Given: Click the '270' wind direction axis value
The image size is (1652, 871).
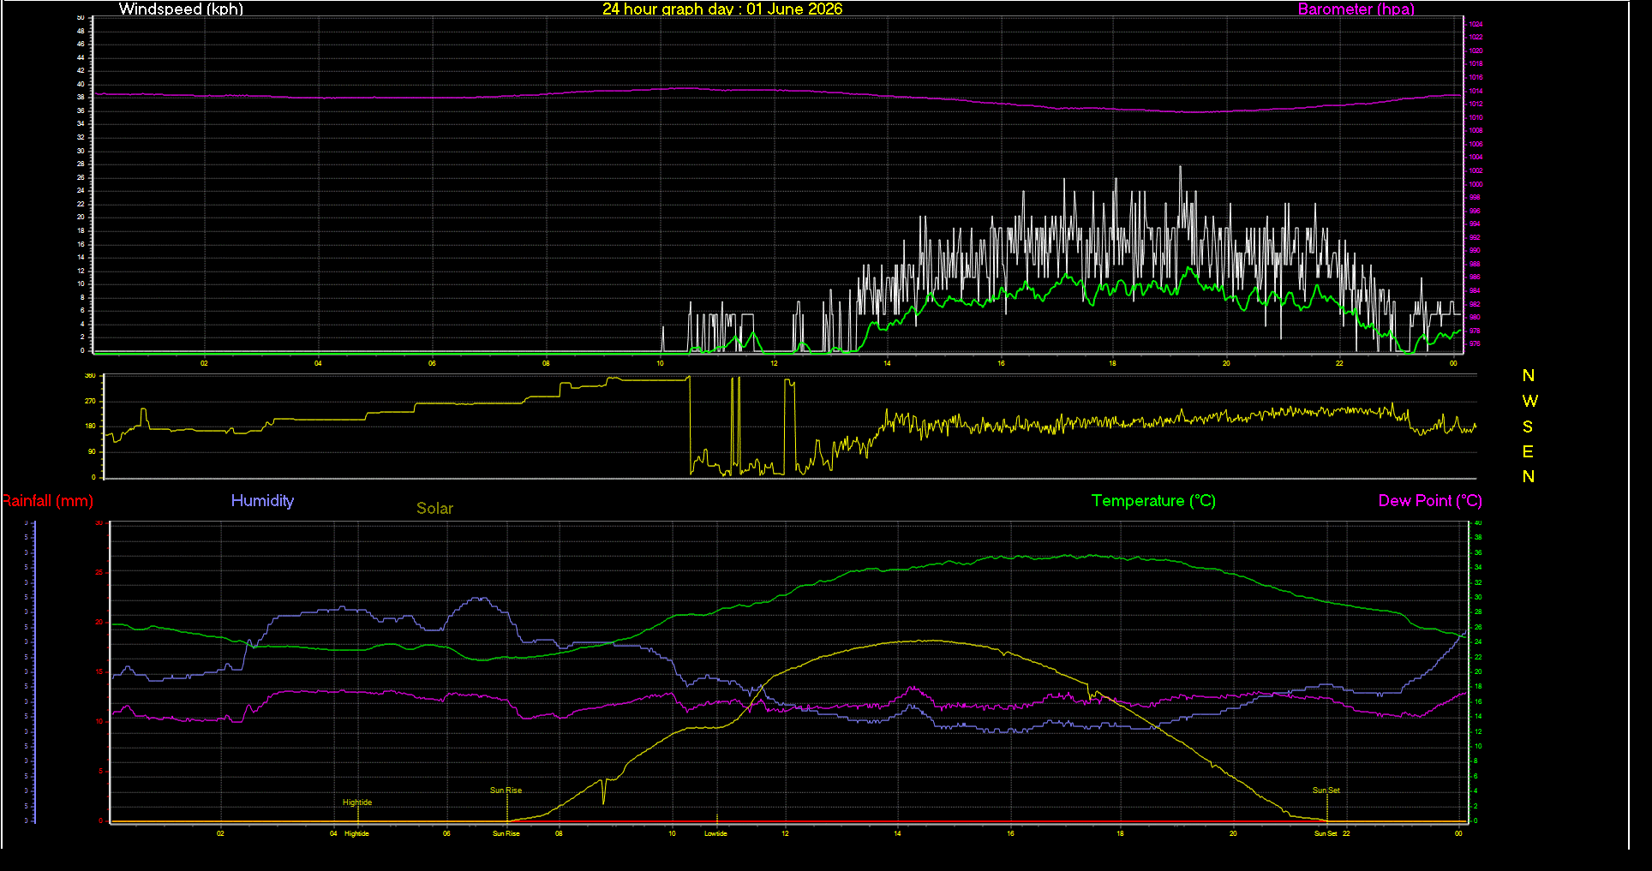Looking at the screenshot, I should coord(90,401).
